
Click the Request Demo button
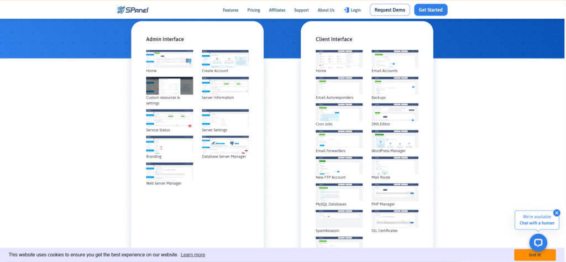point(390,10)
